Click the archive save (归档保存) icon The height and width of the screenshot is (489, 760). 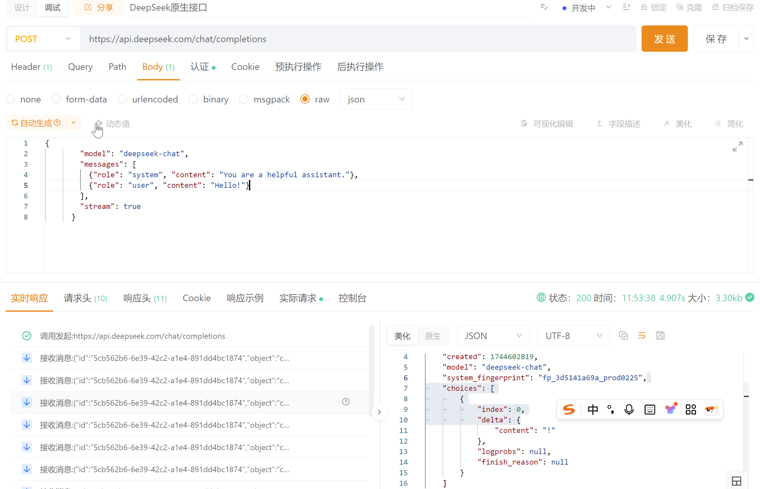715,7
